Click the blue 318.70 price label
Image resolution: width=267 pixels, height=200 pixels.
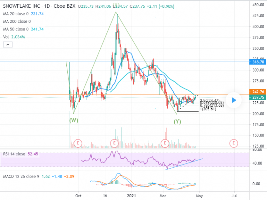258,62
